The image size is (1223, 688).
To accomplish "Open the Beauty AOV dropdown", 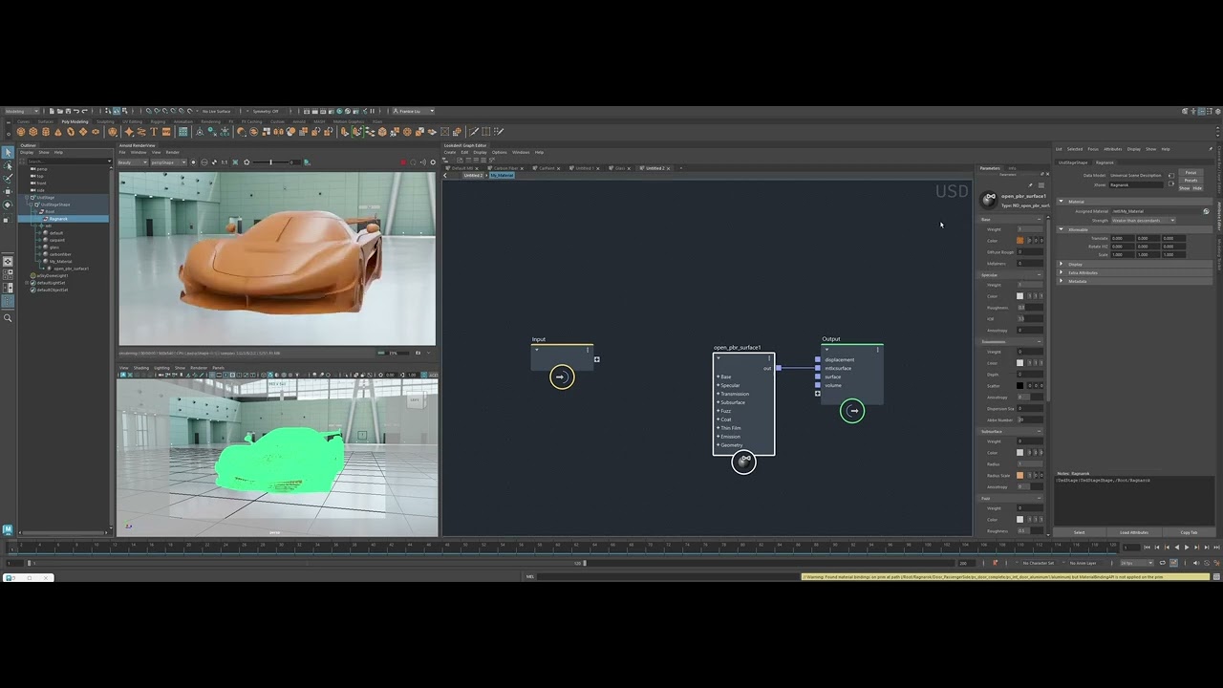I will coord(133,162).
